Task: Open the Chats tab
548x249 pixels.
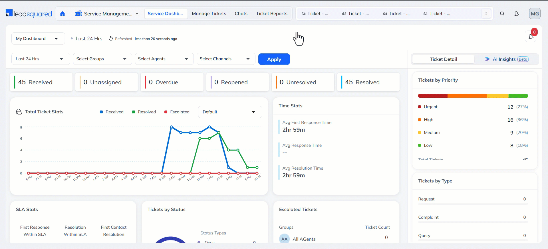Action: [241, 13]
